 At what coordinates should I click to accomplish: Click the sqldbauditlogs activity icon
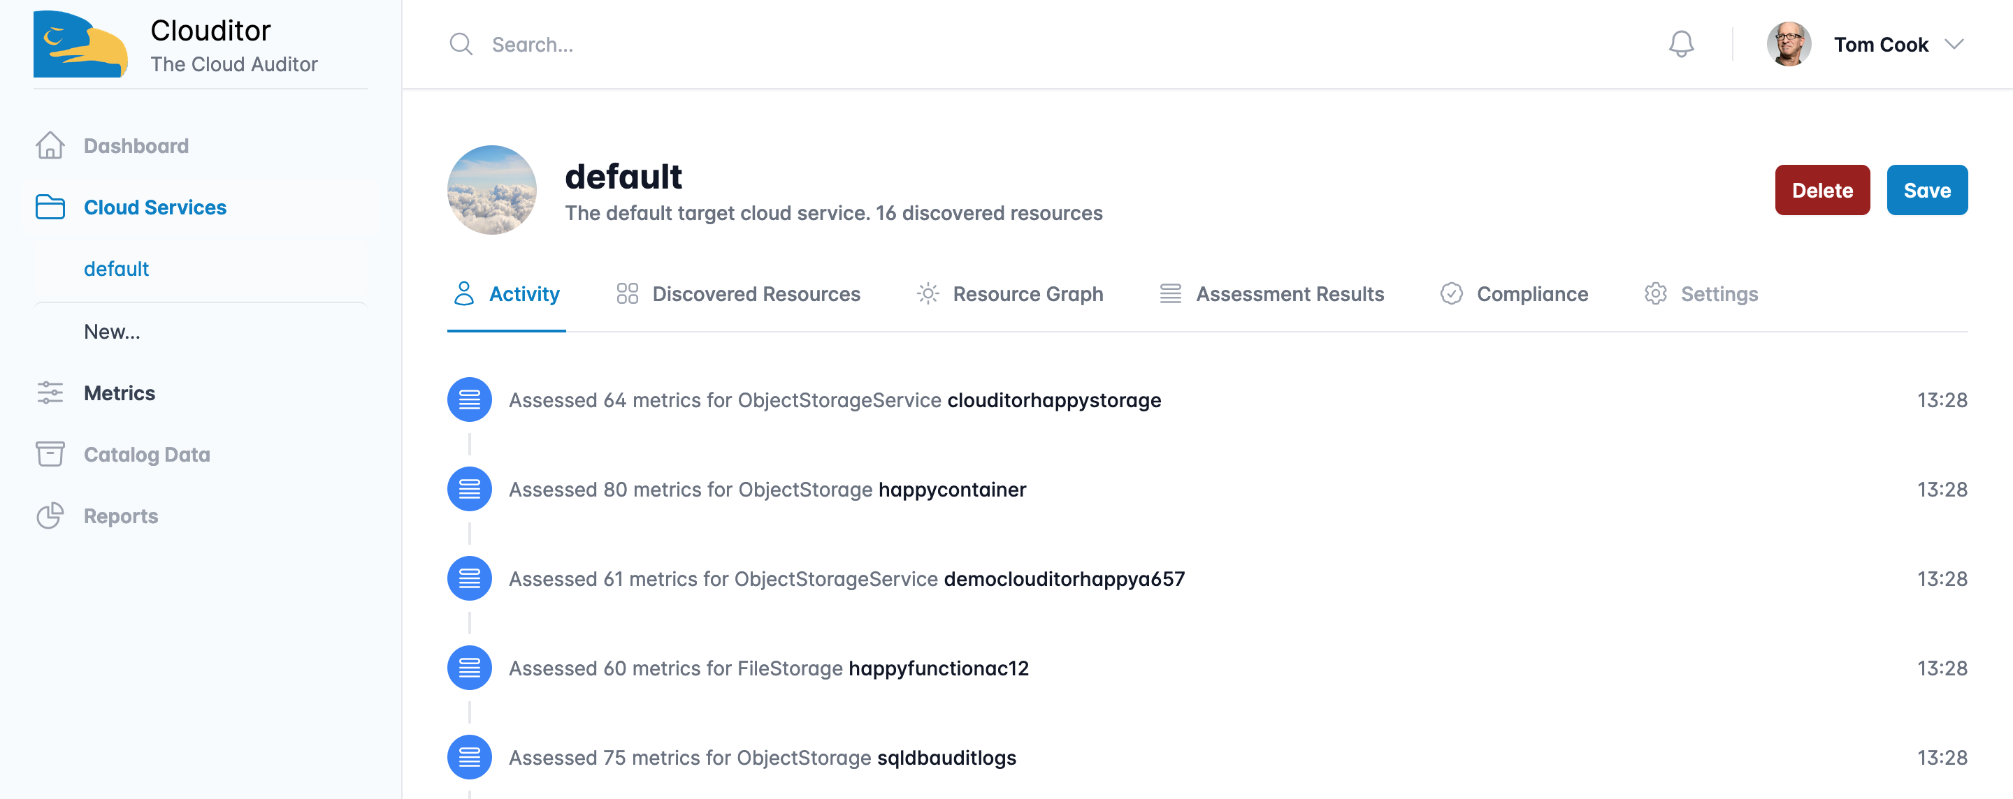click(469, 757)
